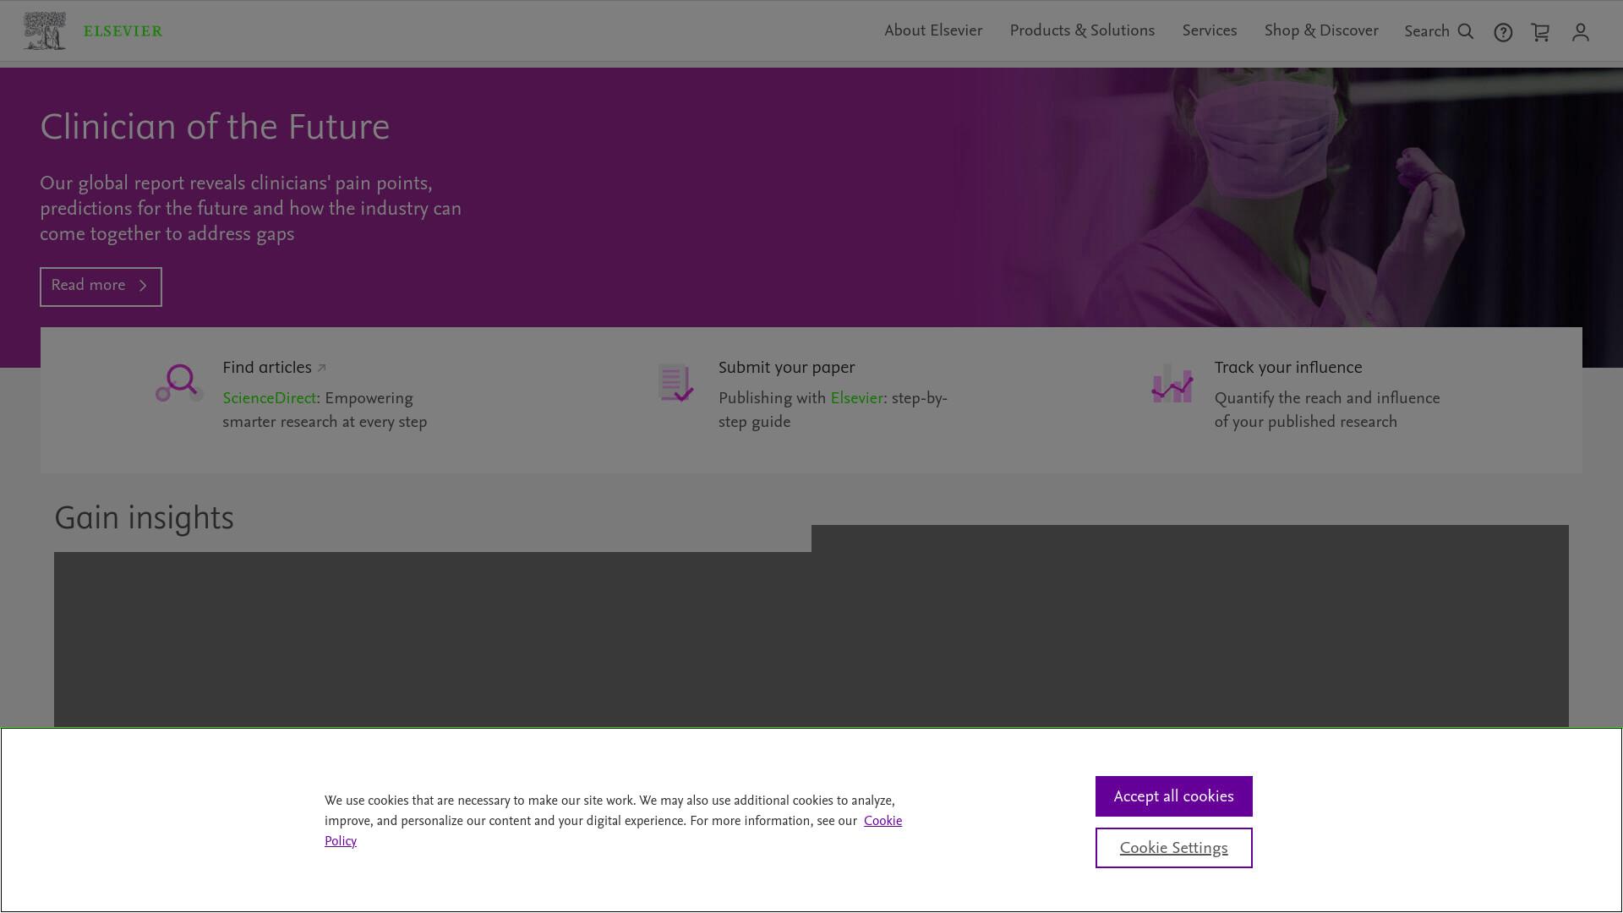Screen dimensions: 1623x913
Task: Open Cookie Settings
Action: click(x=1173, y=848)
